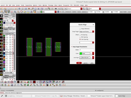Click the four-red-squares icon at the end of the bottom toolbar
Image resolution: width=131 pixels, height=98 pixels.
click(63, 82)
